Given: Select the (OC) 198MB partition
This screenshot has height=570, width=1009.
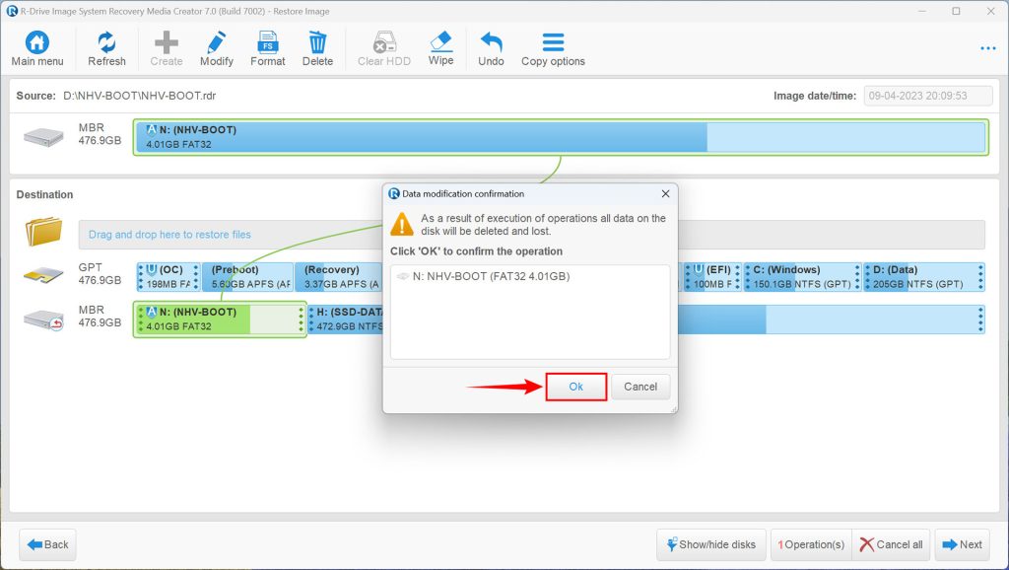Looking at the screenshot, I should tap(168, 277).
